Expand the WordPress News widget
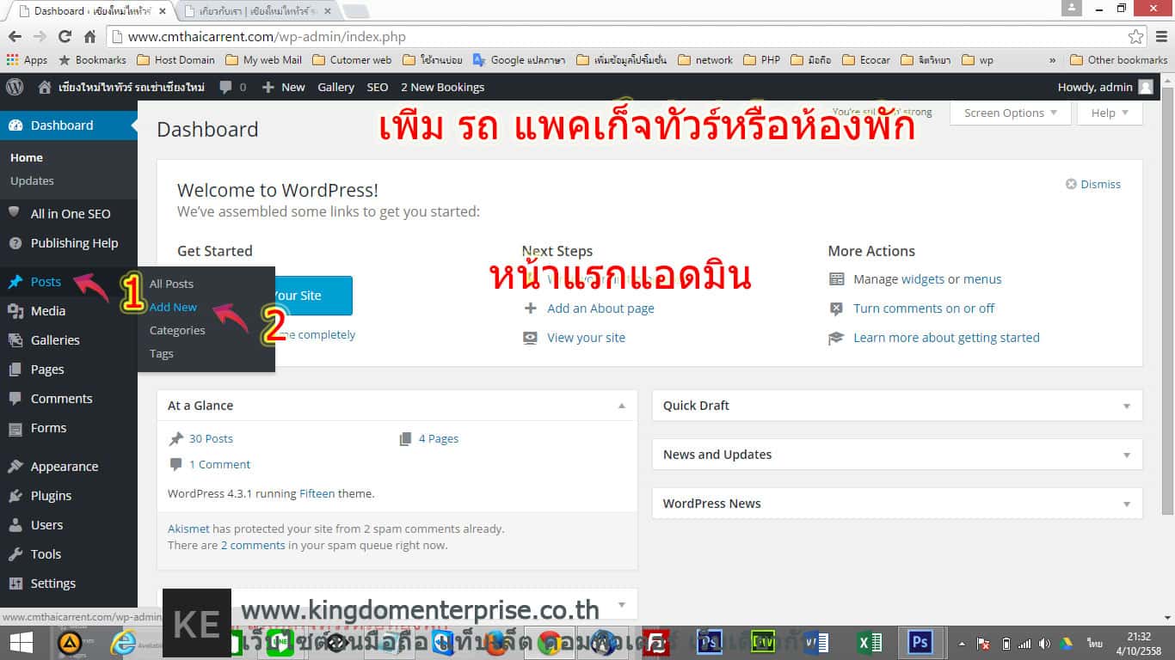The width and height of the screenshot is (1175, 660). click(1127, 504)
